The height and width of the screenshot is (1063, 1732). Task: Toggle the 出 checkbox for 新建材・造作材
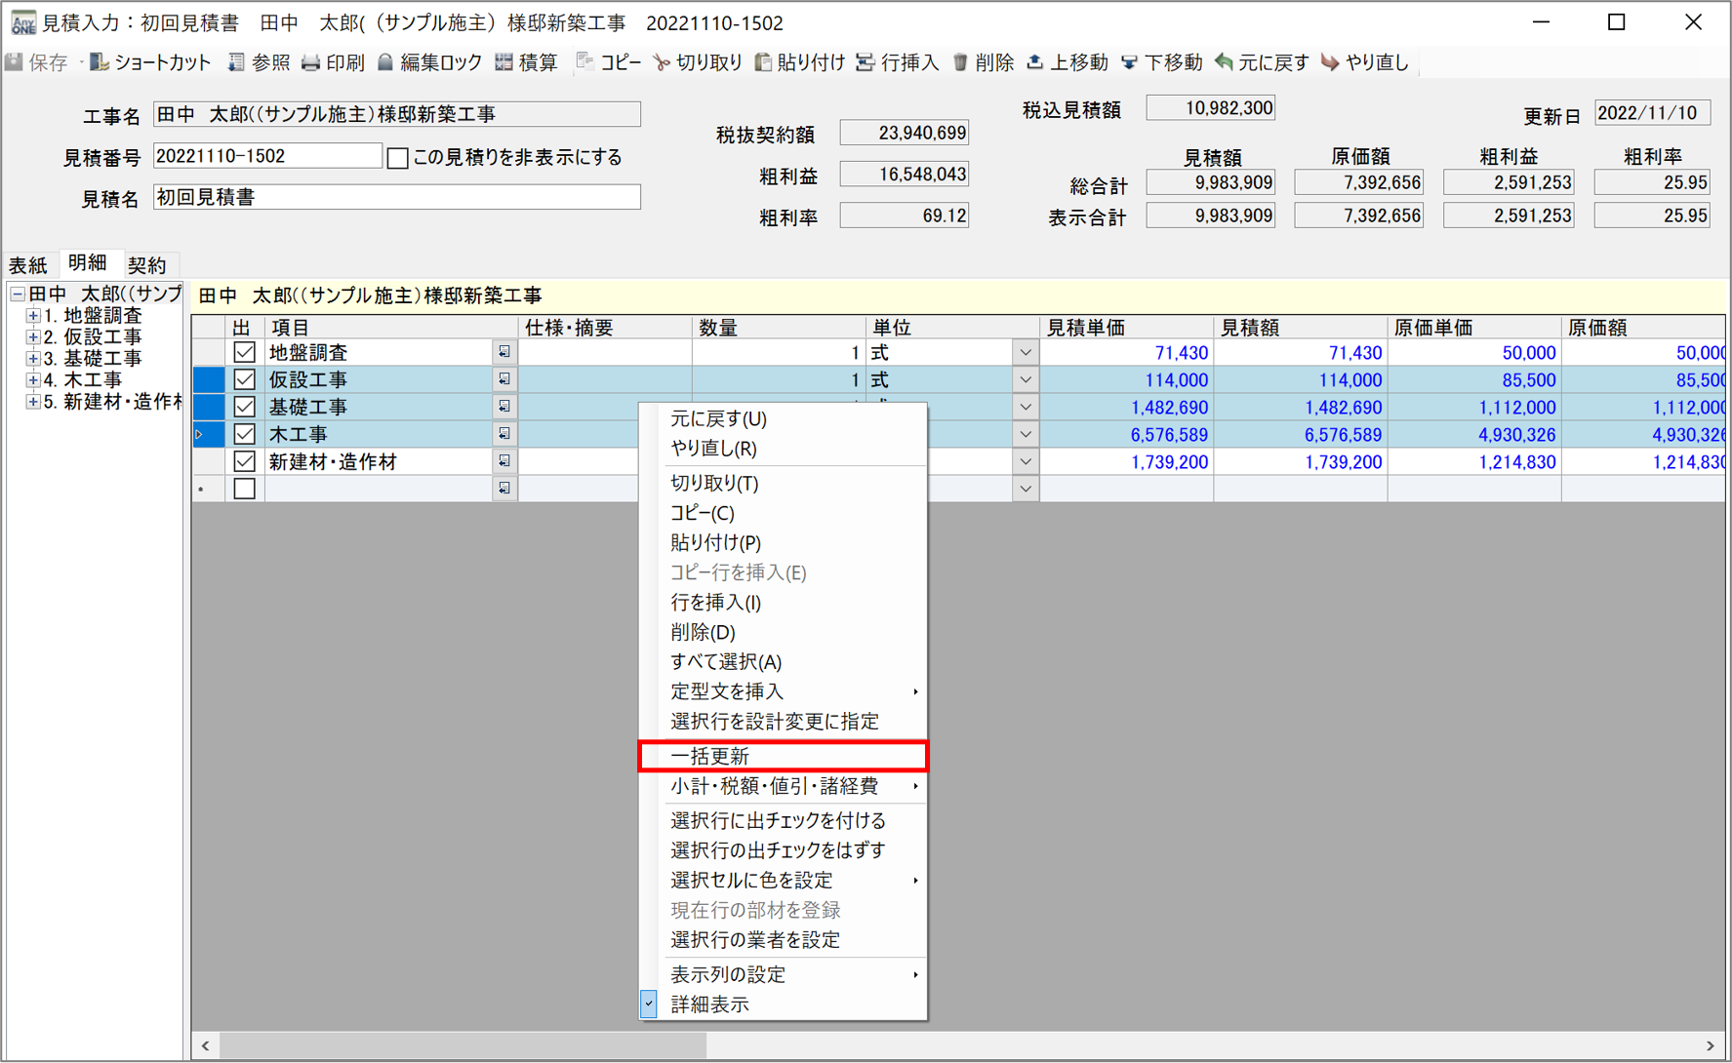[x=244, y=461]
